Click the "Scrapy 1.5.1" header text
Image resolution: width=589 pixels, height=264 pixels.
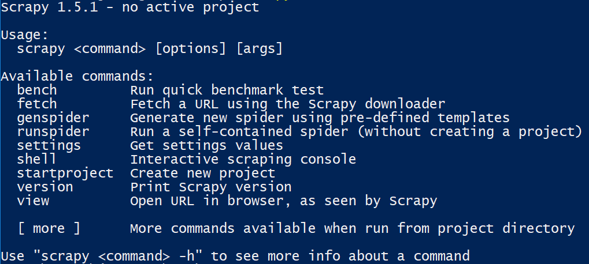(49, 7)
